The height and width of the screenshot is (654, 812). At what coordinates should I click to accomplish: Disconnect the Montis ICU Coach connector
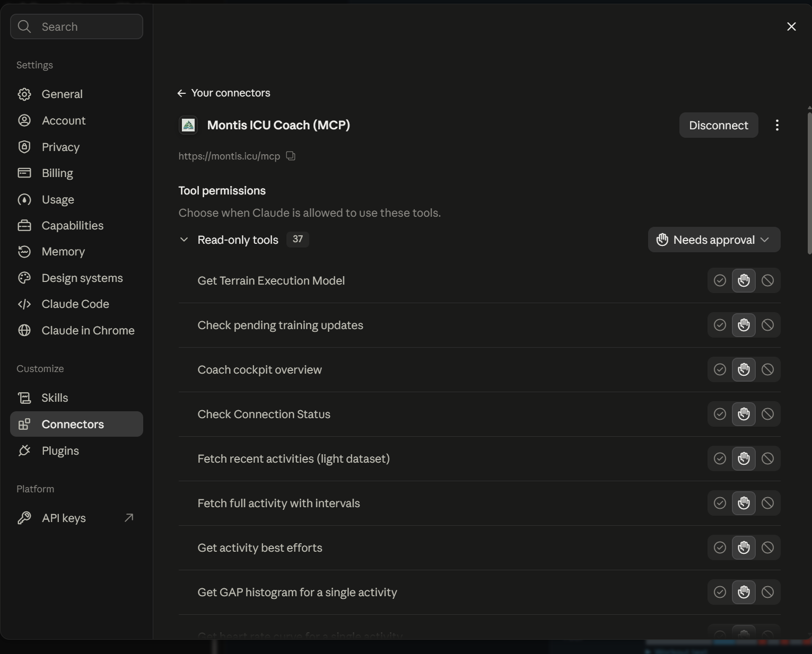[x=719, y=125]
